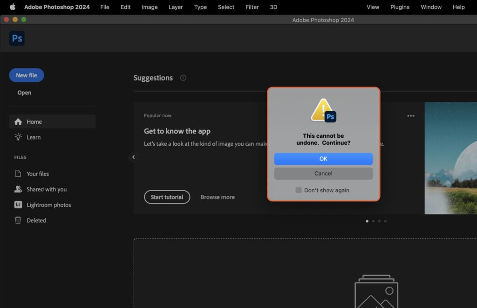Click the Shared with you people icon
This screenshot has height=308, width=477.
coord(18,189)
